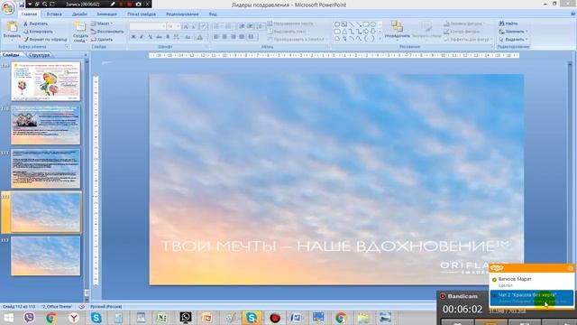Screen dimensions: 577x325
Task: Switch to the Структура outline pane tab
Action: tap(40, 55)
